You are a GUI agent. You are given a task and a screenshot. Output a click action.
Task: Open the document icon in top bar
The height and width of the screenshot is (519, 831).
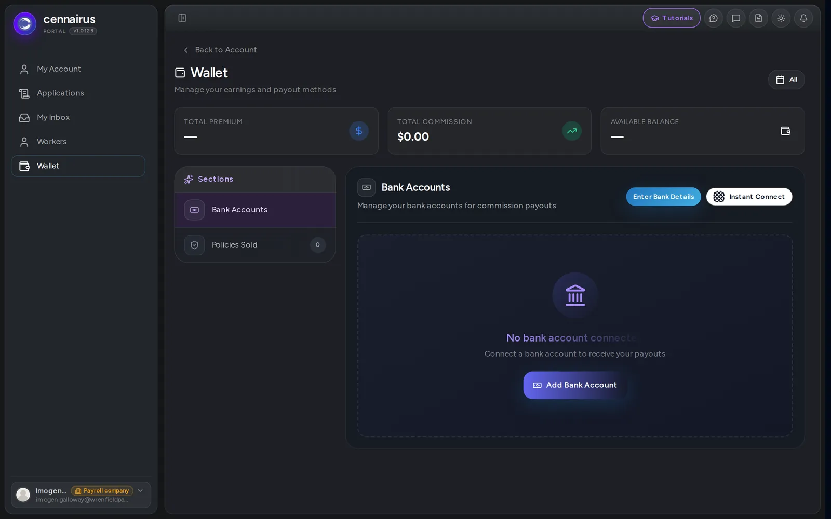(758, 18)
